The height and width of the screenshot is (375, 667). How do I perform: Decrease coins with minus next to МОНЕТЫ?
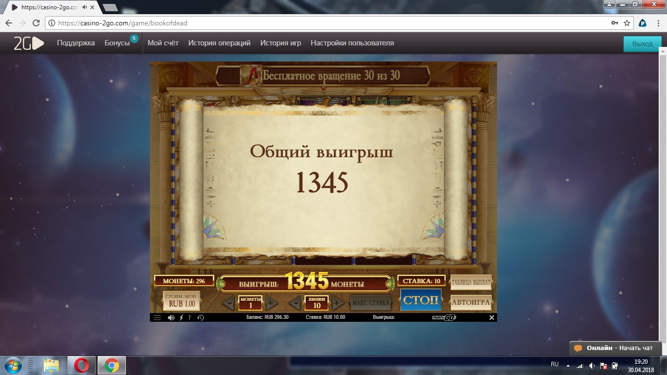tap(228, 303)
